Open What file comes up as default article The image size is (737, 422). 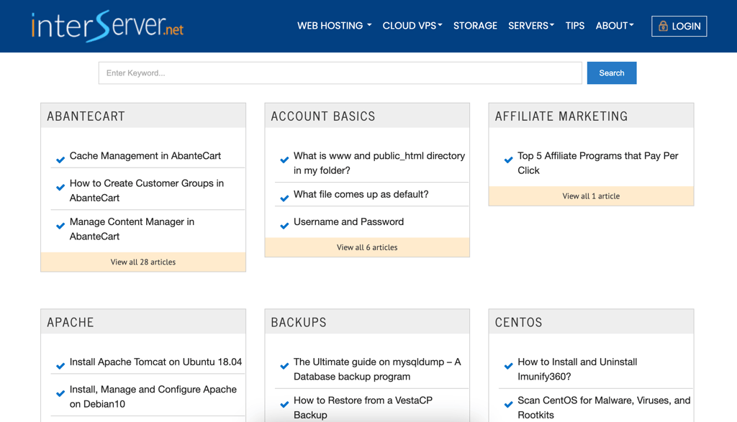(361, 194)
